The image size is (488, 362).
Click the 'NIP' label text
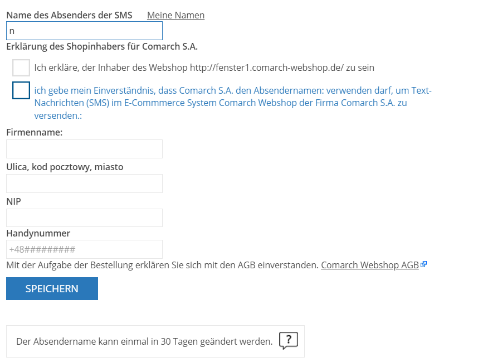pyautogui.click(x=14, y=201)
